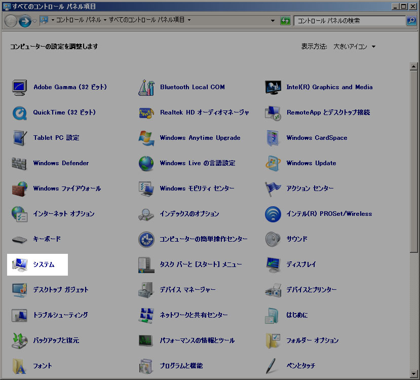Click the search magnifier button
Viewport: 420px width, 380px height.
(x=411, y=20)
